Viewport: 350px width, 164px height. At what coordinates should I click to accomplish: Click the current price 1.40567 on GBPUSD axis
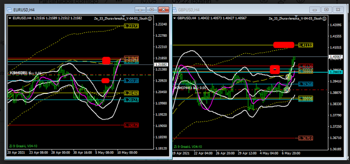(336, 57)
